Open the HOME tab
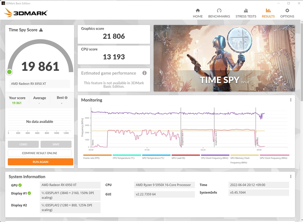This screenshot has height=222, width=303. pyautogui.click(x=198, y=13)
